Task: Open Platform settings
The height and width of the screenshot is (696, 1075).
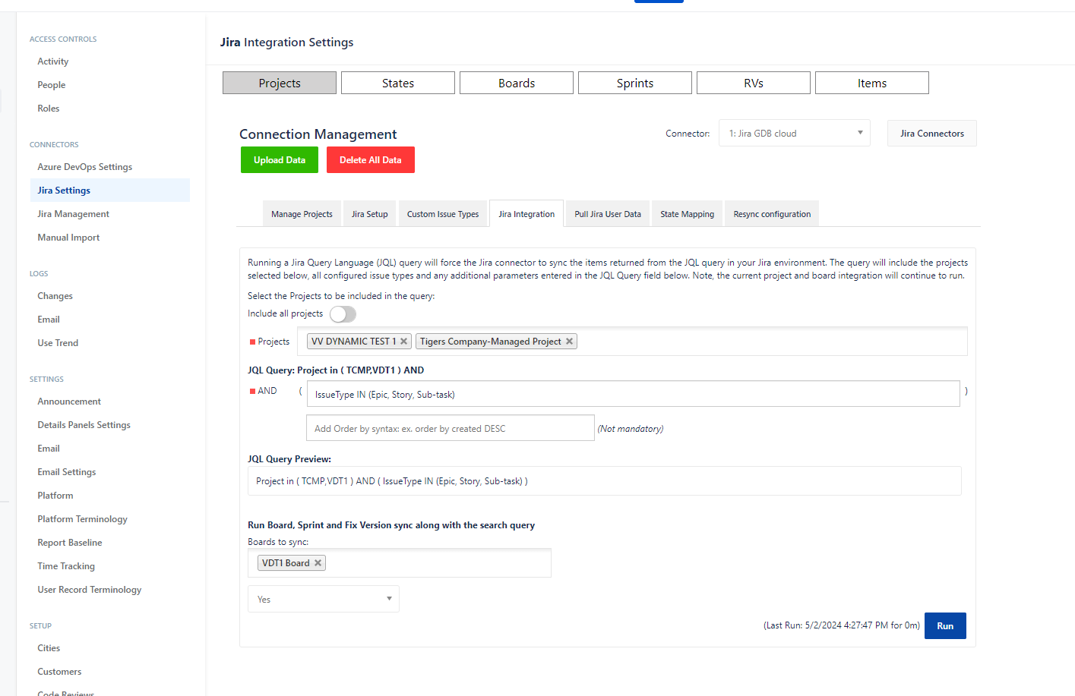Action: [x=55, y=496]
